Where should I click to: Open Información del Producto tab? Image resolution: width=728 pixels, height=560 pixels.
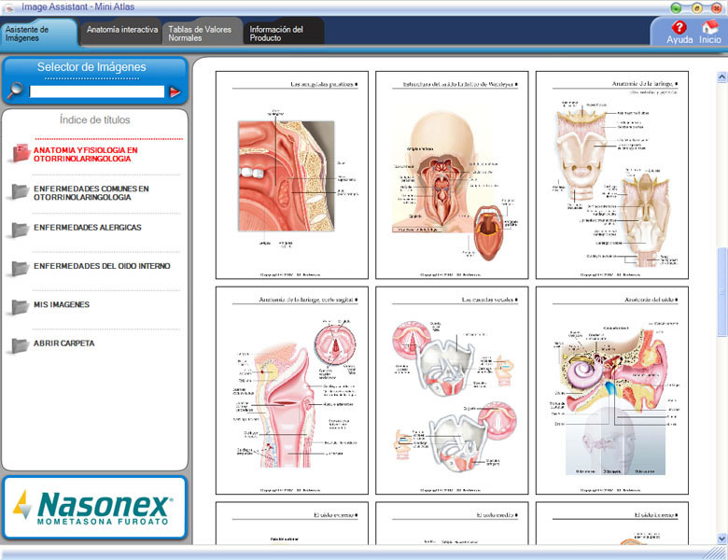pos(283,32)
